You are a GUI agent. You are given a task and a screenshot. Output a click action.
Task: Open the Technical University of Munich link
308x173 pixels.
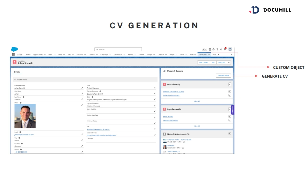pyautogui.click(x=173, y=92)
